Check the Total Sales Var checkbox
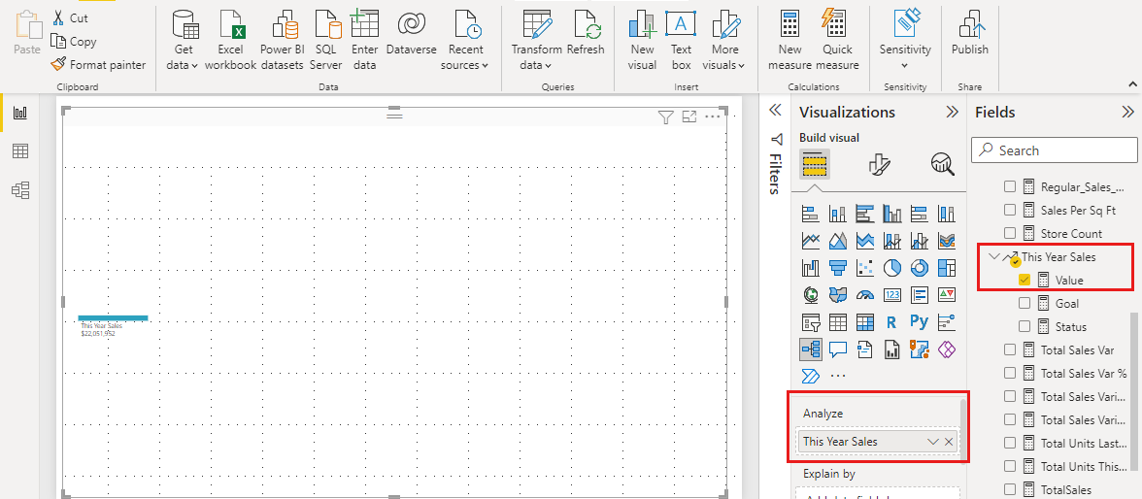The image size is (1142, 499). pos(1010,349)
